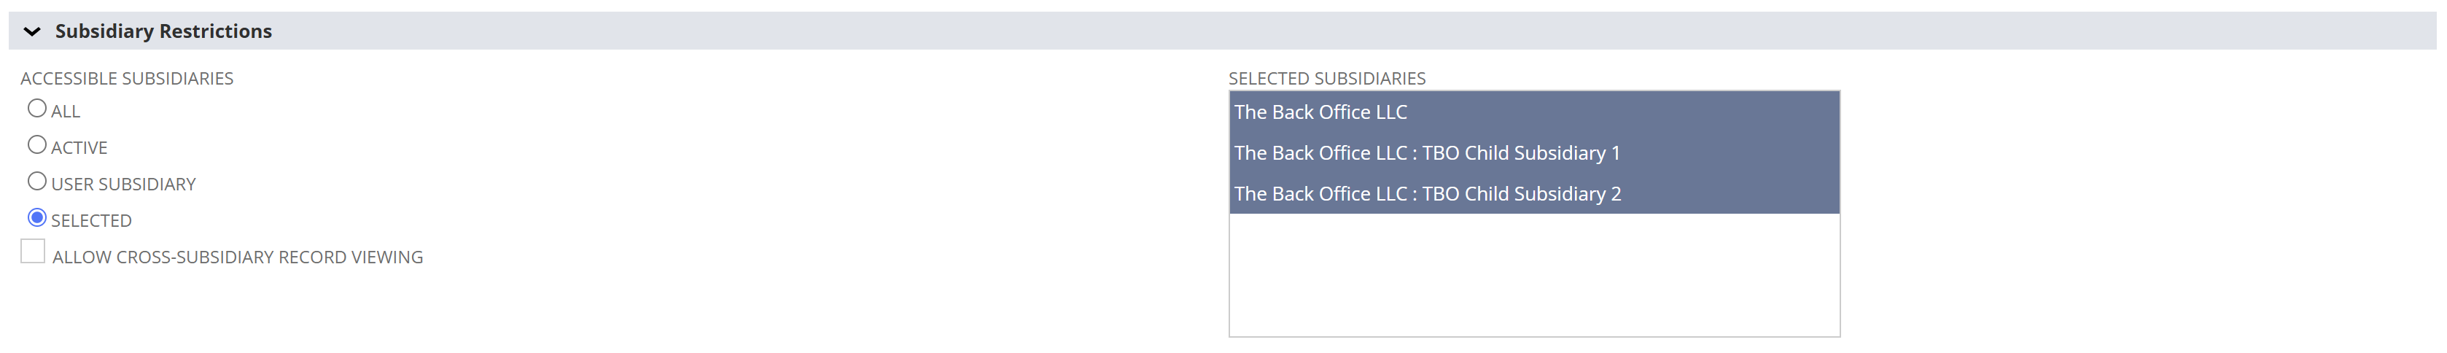Select the ALL radio button

(x=37, y=109)
